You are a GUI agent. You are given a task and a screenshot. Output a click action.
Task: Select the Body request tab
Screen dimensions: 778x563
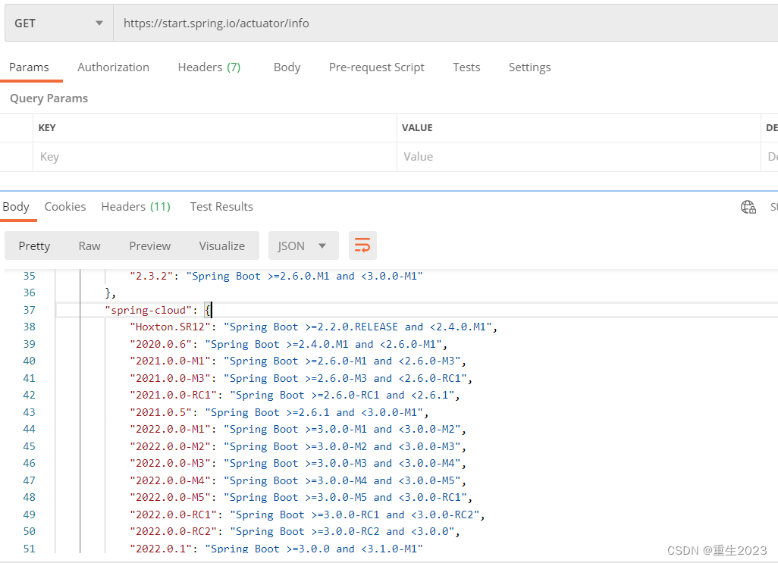tap(287, 67)
